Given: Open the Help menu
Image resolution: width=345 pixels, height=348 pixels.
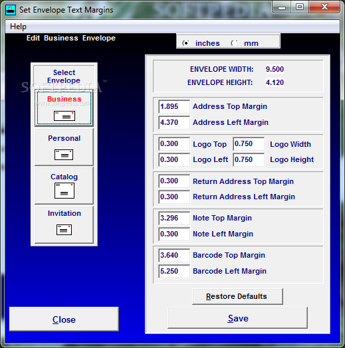Looking at the screenshot, I should click(18, 27).
